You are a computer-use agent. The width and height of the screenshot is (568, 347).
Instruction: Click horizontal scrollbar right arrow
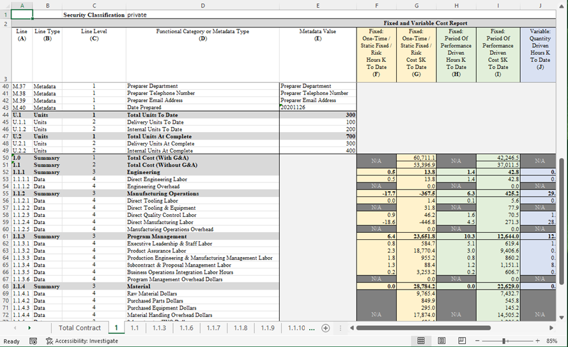[x=551, y=329]
